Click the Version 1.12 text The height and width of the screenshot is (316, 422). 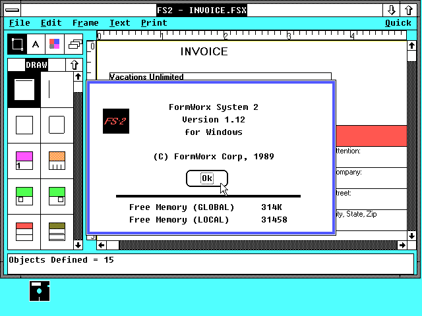pos(214,120)
